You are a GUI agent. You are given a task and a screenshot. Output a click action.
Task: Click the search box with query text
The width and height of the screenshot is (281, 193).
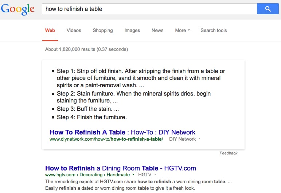click(x=149, y=9)
